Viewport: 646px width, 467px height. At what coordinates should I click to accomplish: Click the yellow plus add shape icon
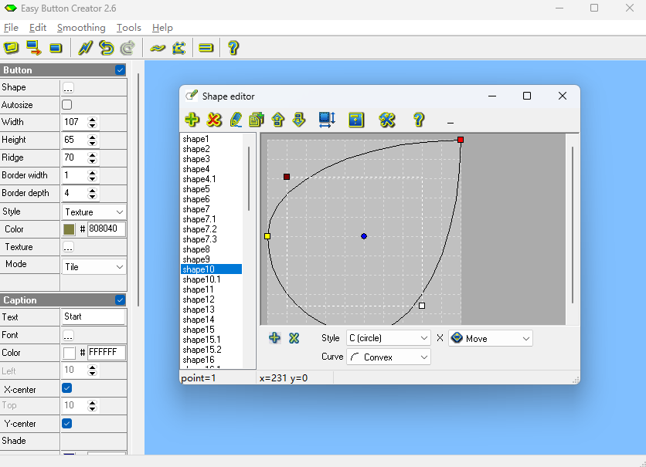192,120
